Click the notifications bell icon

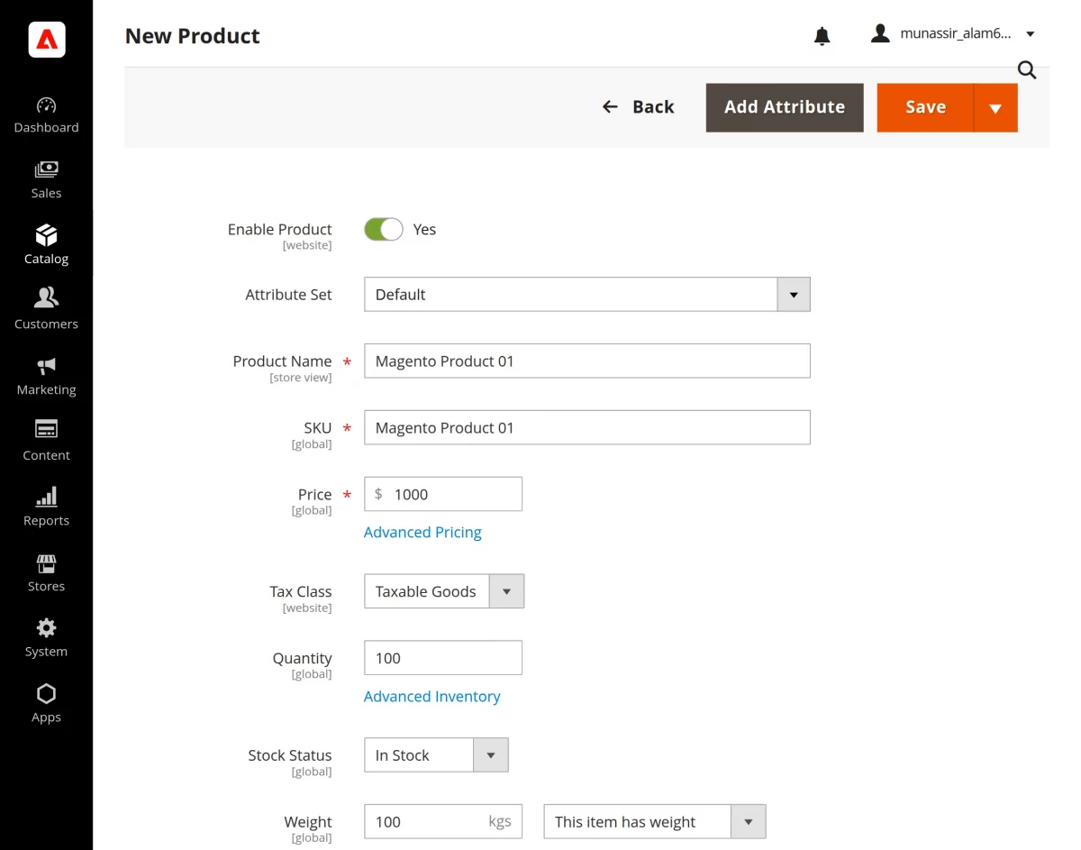tap(822, 35)
